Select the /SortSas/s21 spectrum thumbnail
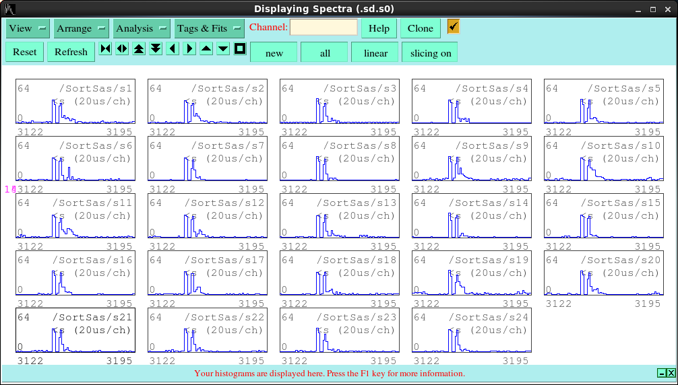 point(75,330)
